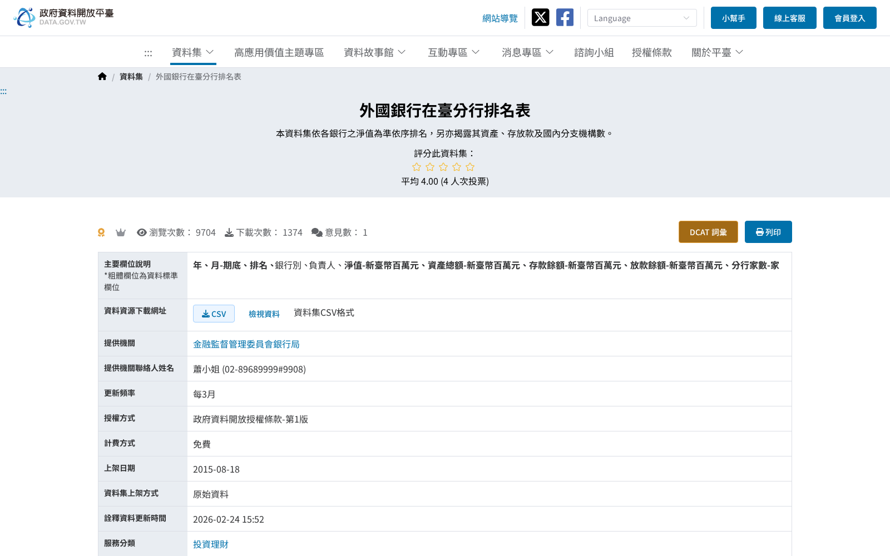Click the 網站導覽 link
Viewport: 890px width, 556px height.
pos(500,18)
